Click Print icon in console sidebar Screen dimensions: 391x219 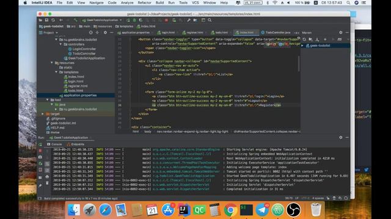click(47, 176)
